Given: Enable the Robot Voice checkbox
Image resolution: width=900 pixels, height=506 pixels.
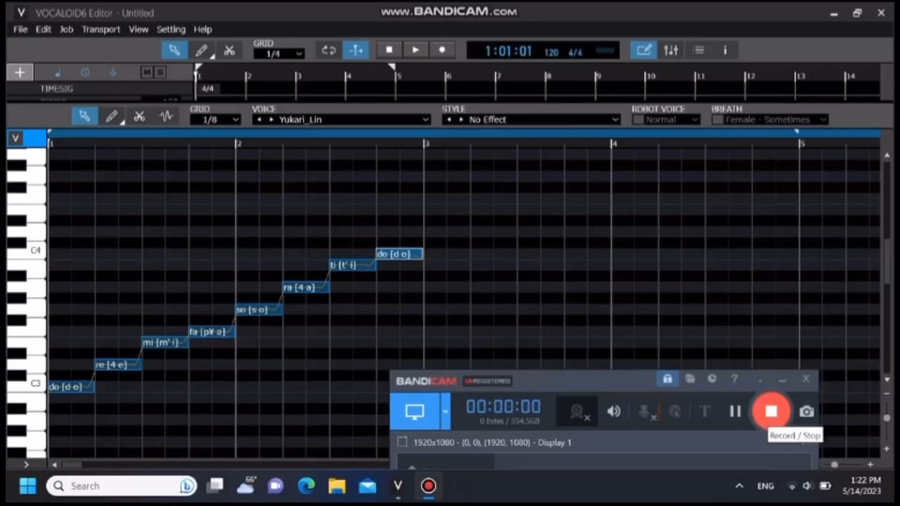Looking at the screenshot, I should click(637, 119).
